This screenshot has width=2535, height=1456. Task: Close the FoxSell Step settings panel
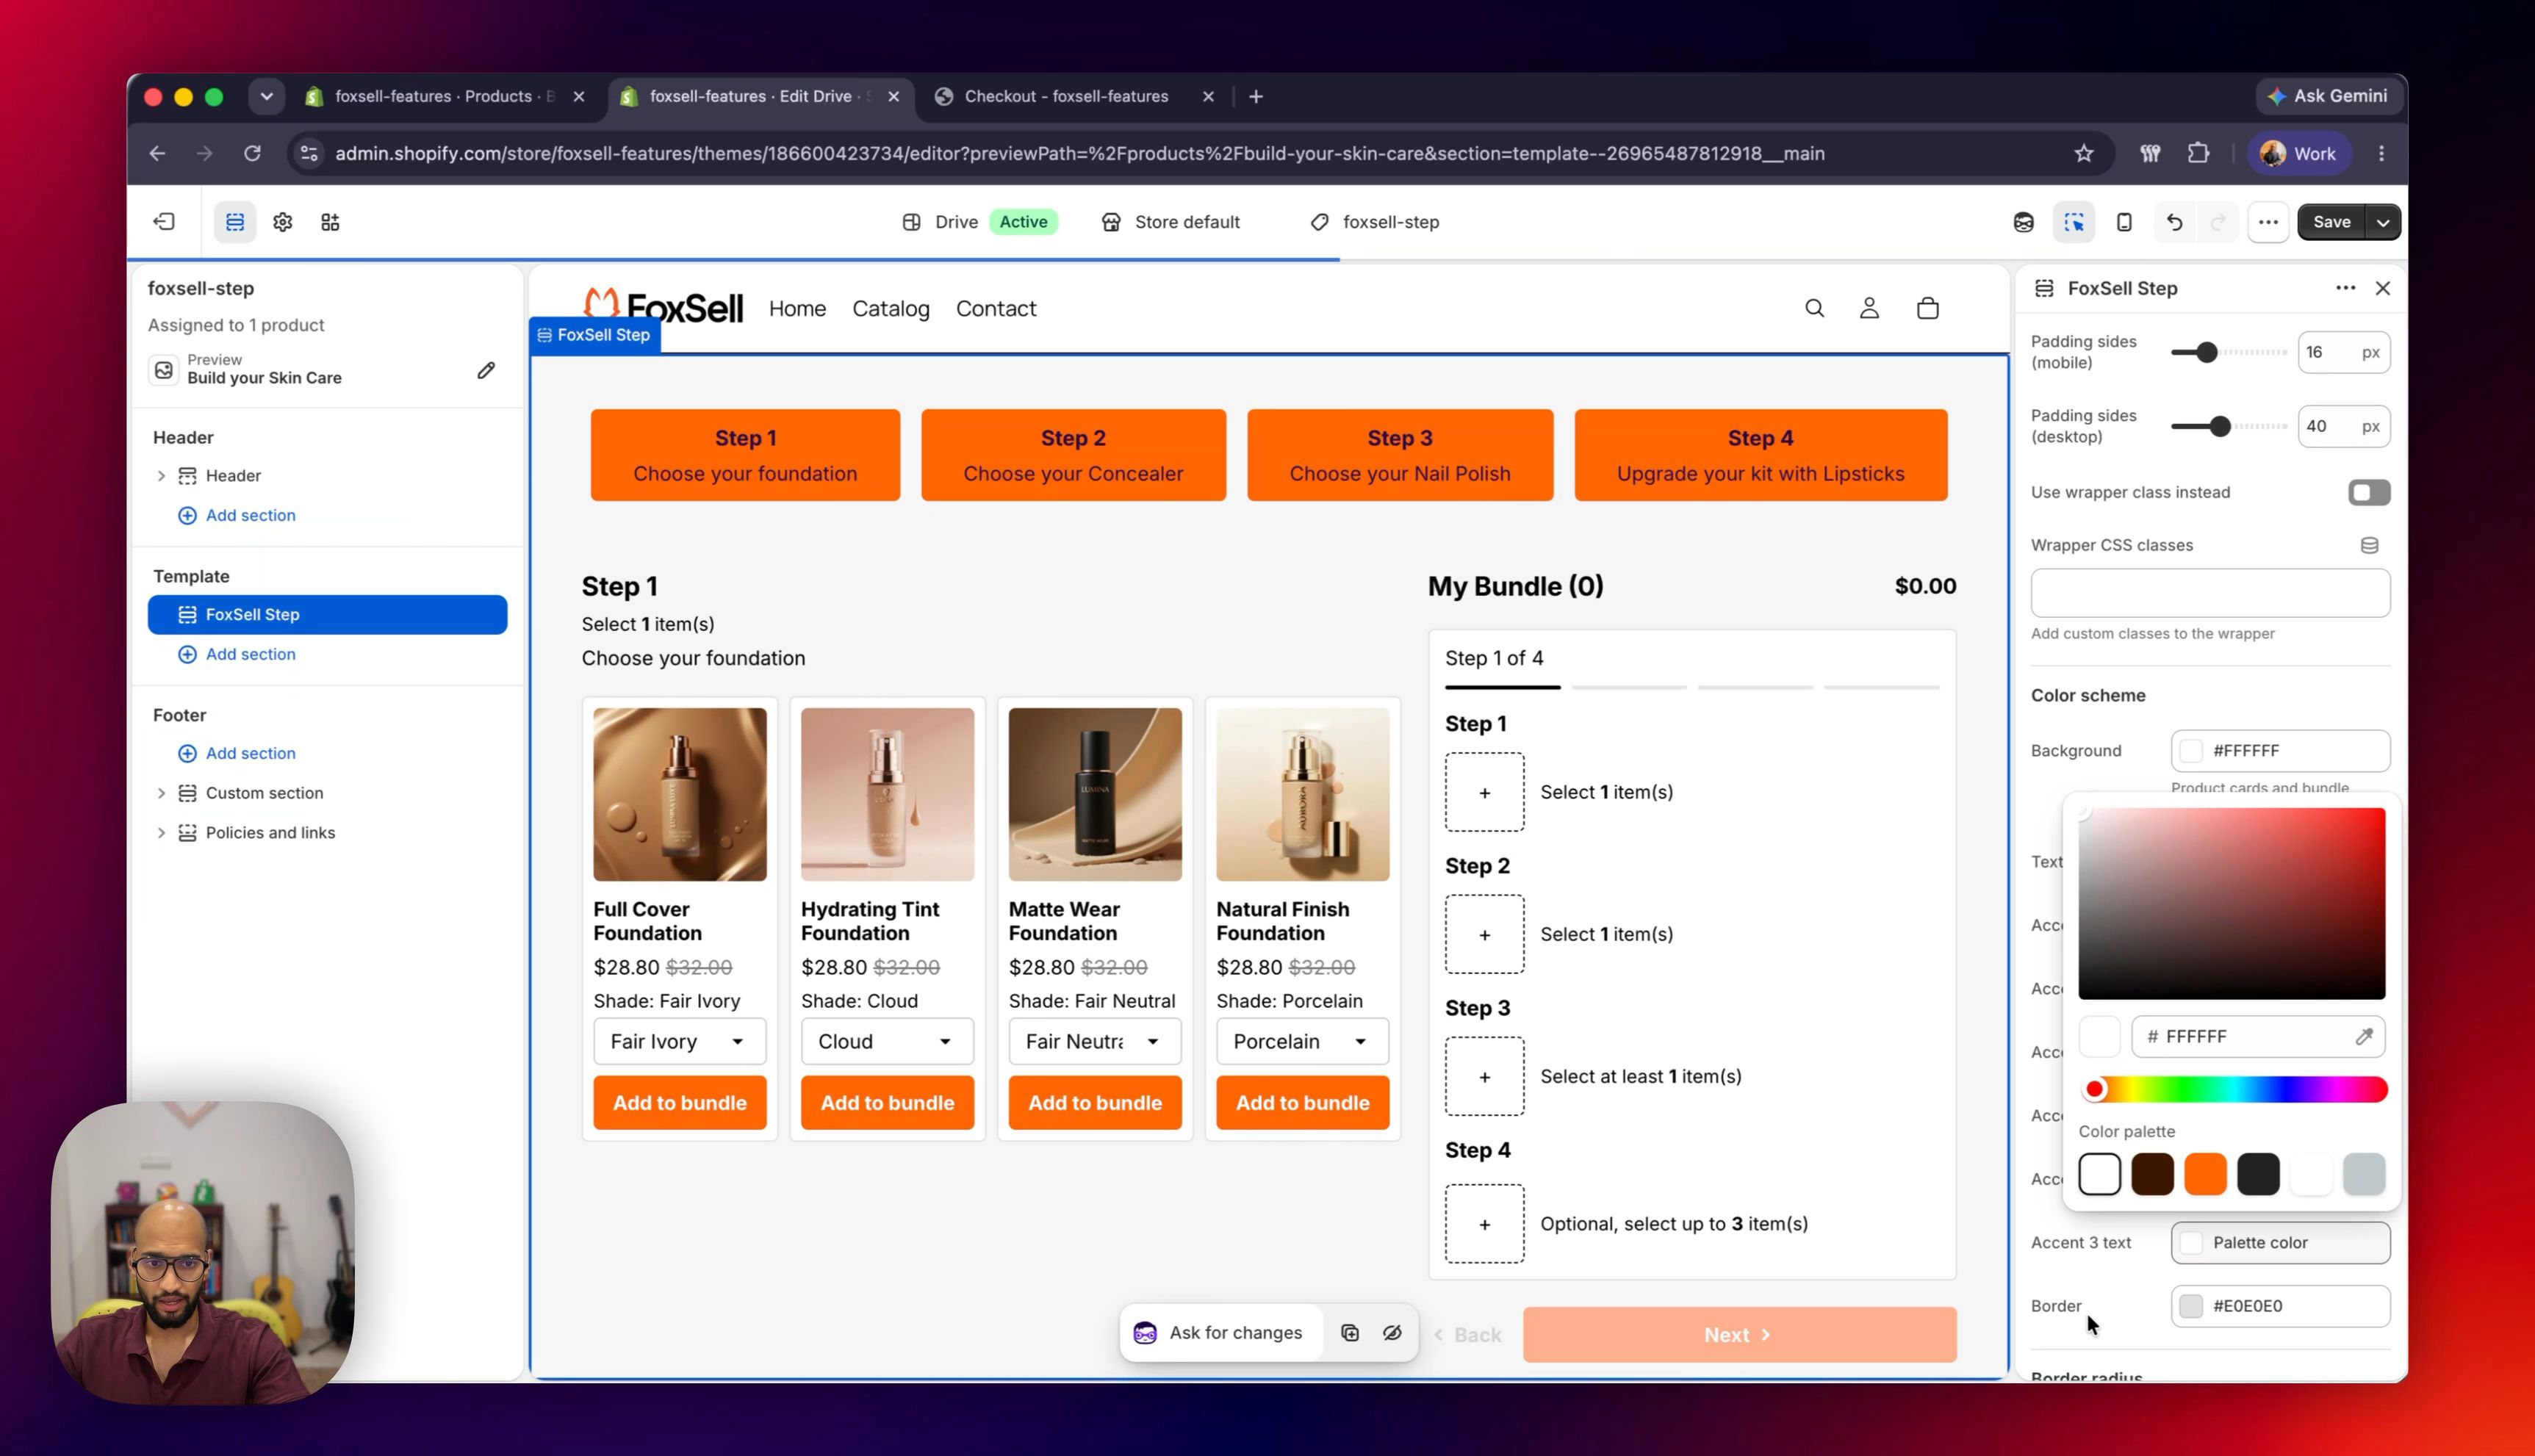[2383, 288]
